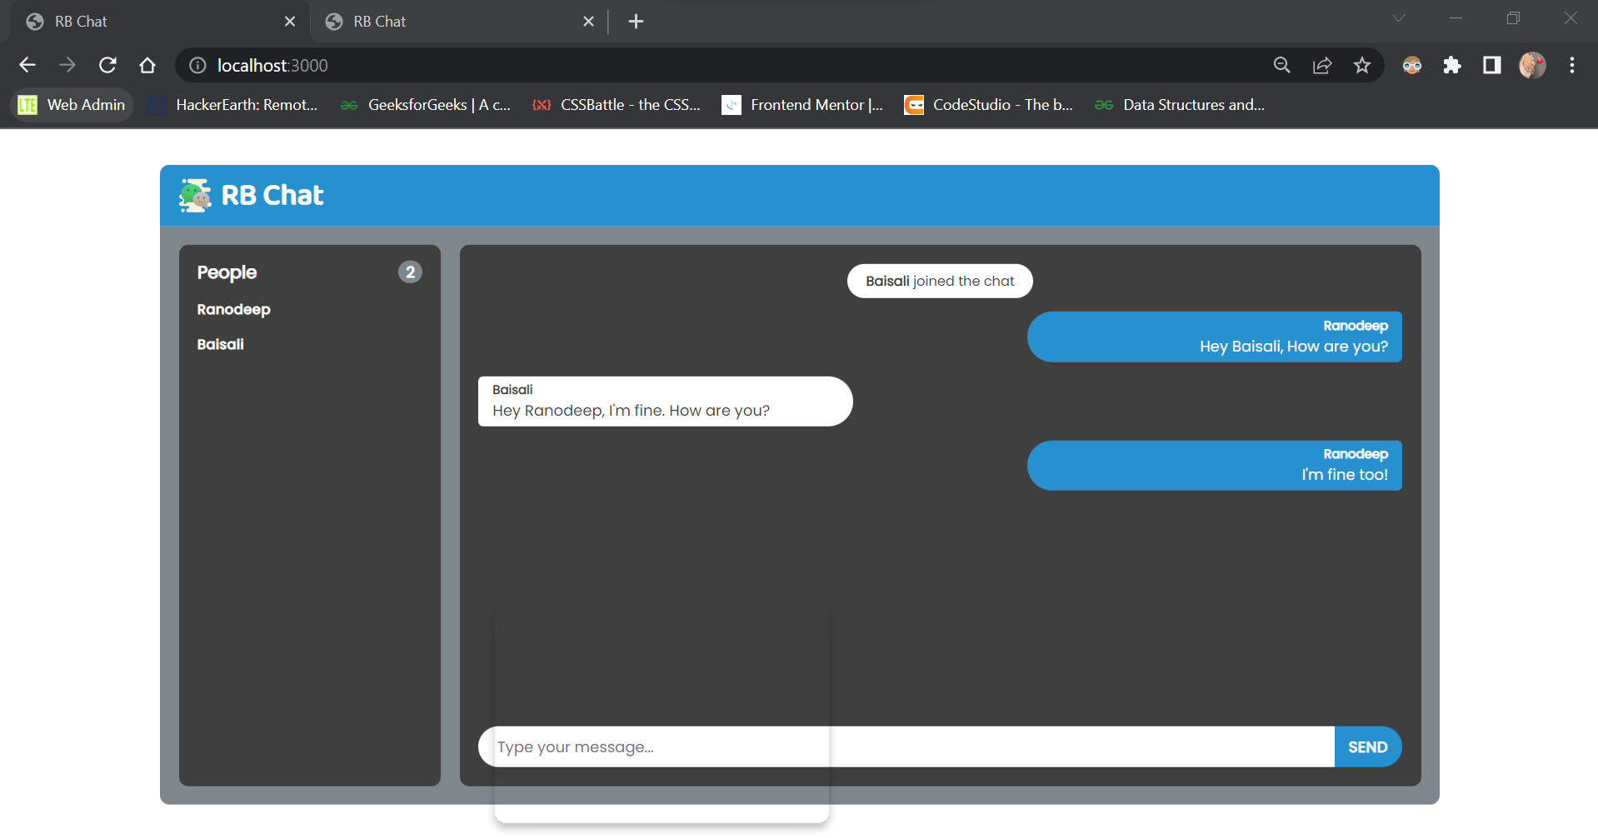This screenshot has height=838, width=1598.
Task: Open a new browser tab
Action: click(x=637, y=21)
